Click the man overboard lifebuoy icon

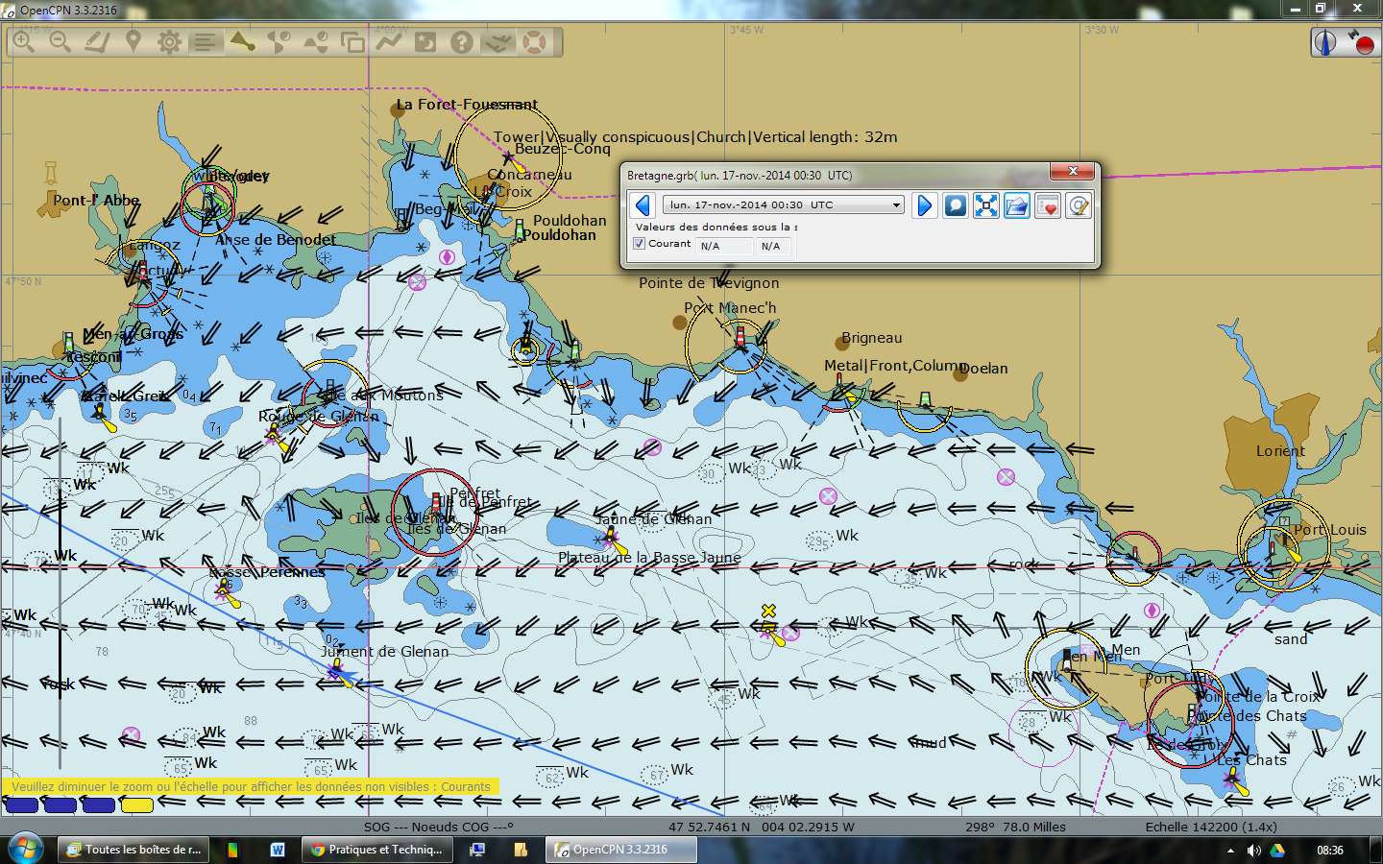(x=535, y=42)
